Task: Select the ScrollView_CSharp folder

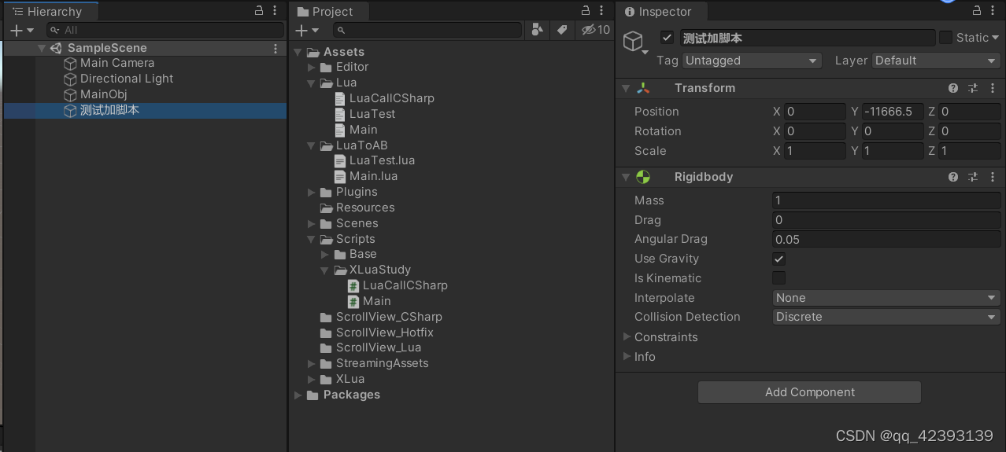Action: (x=389, y=317)
